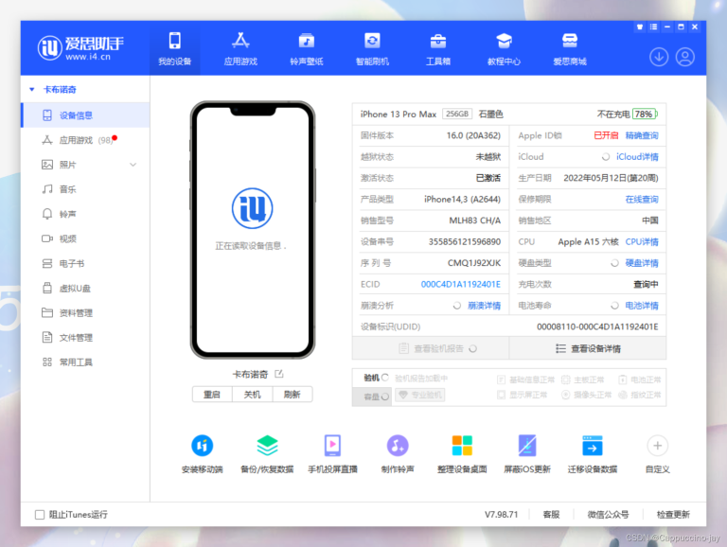Launch 手机投屏直播 screen mirroring icon
This screenshot has height=547, width=727.
pyautogui.click(x=332, y=446)
